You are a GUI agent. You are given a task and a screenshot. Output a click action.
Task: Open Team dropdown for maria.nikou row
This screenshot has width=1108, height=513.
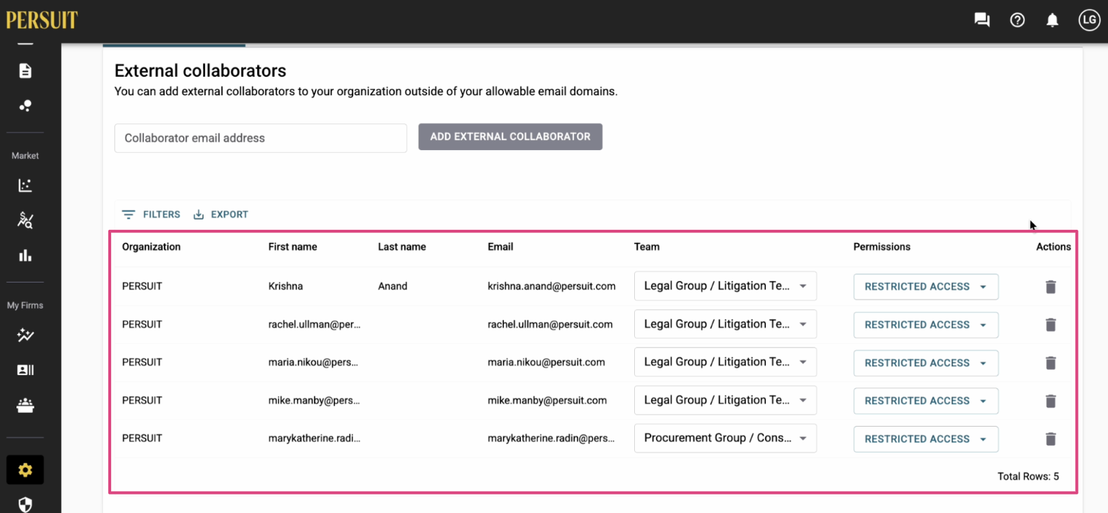click(725, 362)
